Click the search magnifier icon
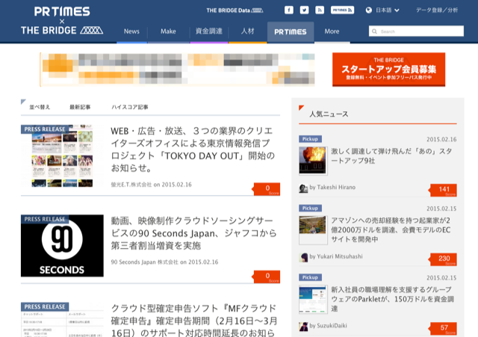478x337 pixels. click(x=374, y=31)
